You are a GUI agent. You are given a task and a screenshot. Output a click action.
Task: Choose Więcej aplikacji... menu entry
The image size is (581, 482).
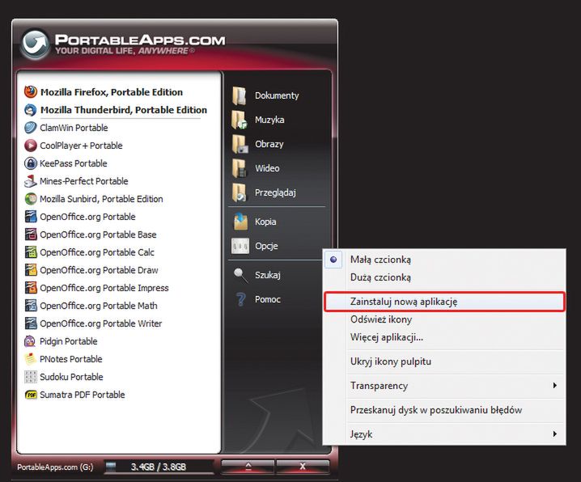click(x=444, y=337)
